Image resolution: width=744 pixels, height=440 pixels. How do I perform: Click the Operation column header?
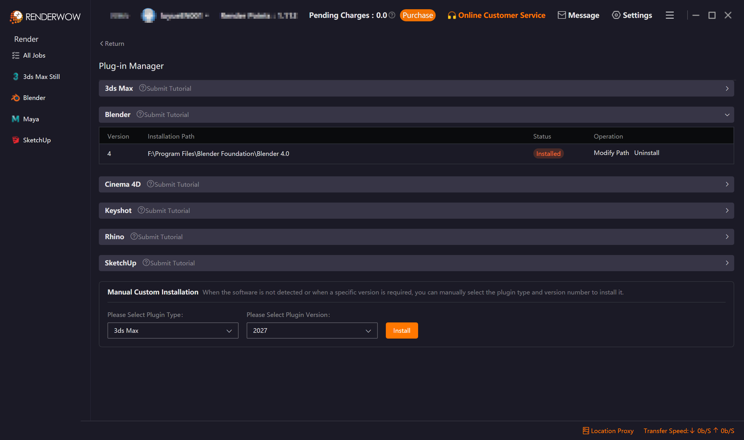click(x=608, y=136)
